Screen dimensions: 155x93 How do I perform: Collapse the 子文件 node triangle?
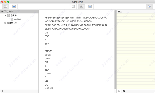pos(5,16)
